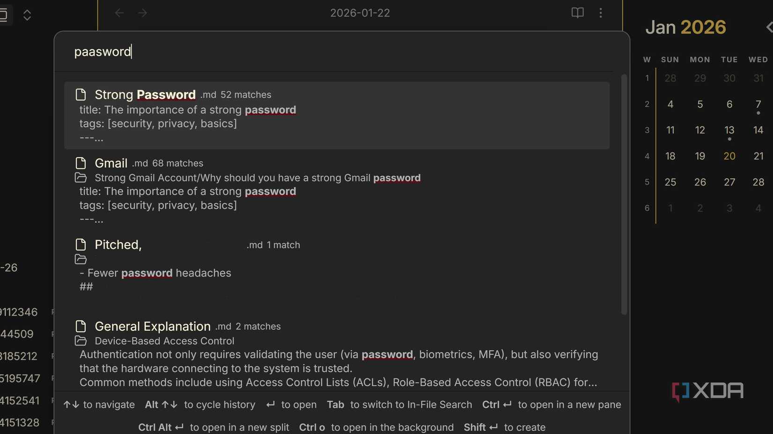Click the file icon beside General Explanation

click(x=81, y=326)
